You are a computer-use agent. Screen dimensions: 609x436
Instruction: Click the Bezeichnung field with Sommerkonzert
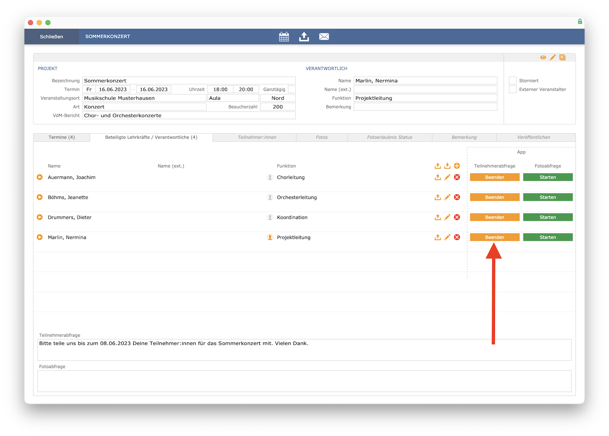pos(189,80)
